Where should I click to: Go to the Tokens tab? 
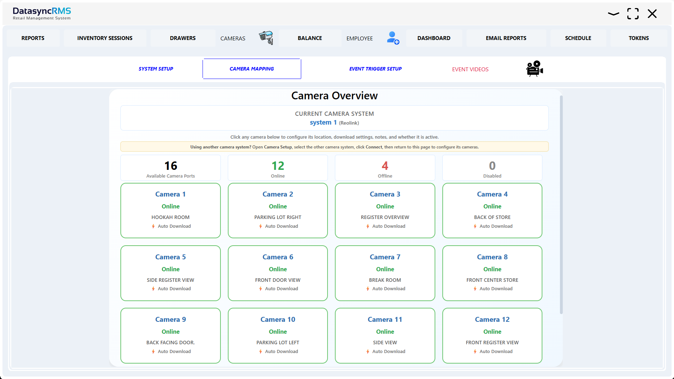(639, 38)
